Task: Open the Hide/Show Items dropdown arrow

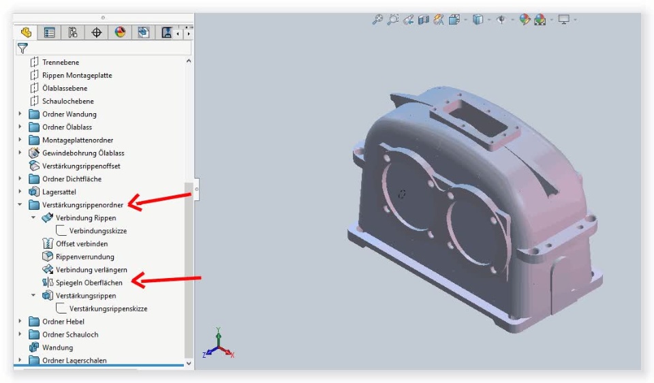Action: point(512,20)
